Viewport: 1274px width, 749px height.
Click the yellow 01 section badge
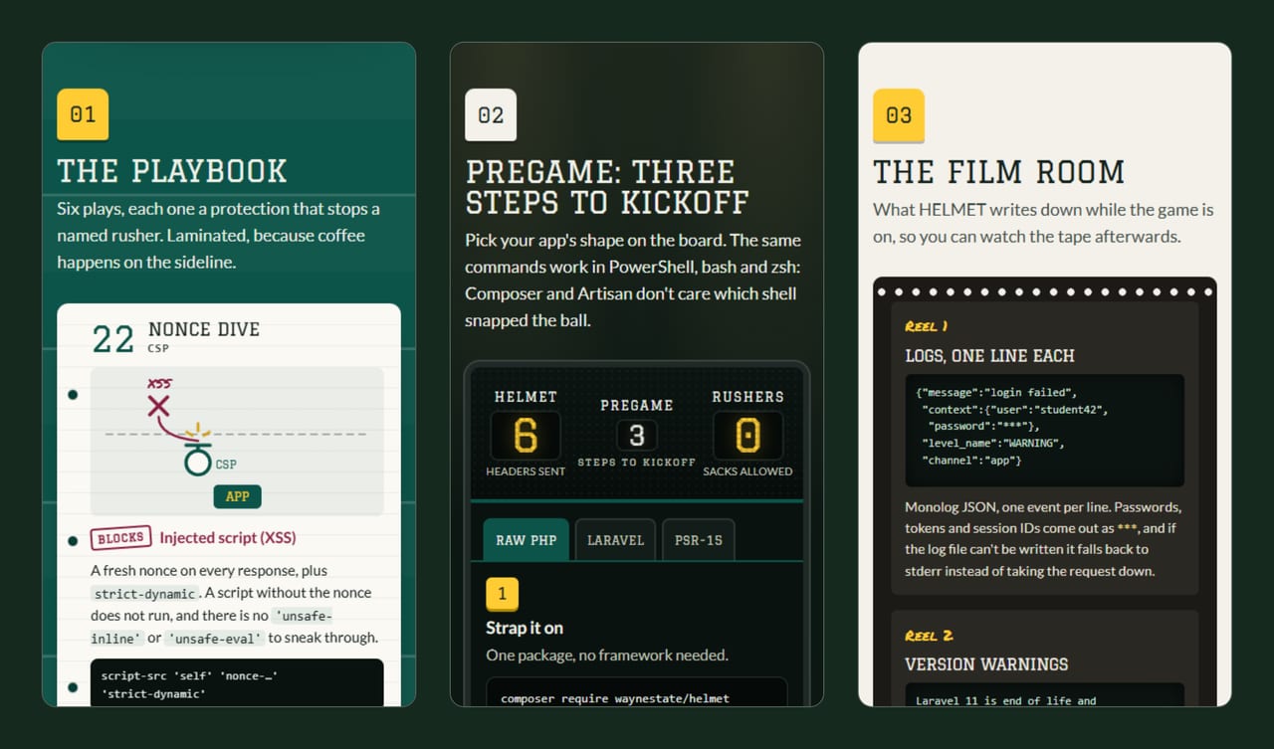coord(83,114)
